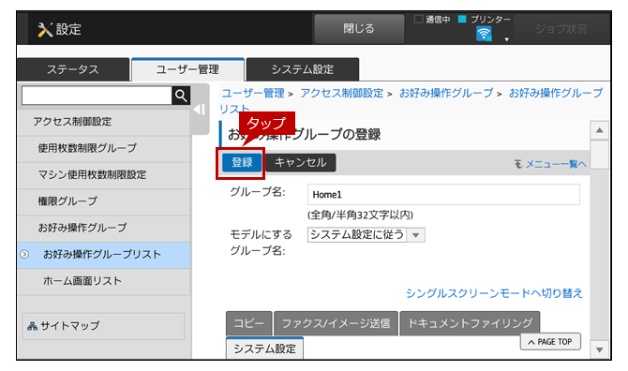Select アクセス制御設定 in sidebar
Viewport: 628px width, 371px height.
point(104,122)
